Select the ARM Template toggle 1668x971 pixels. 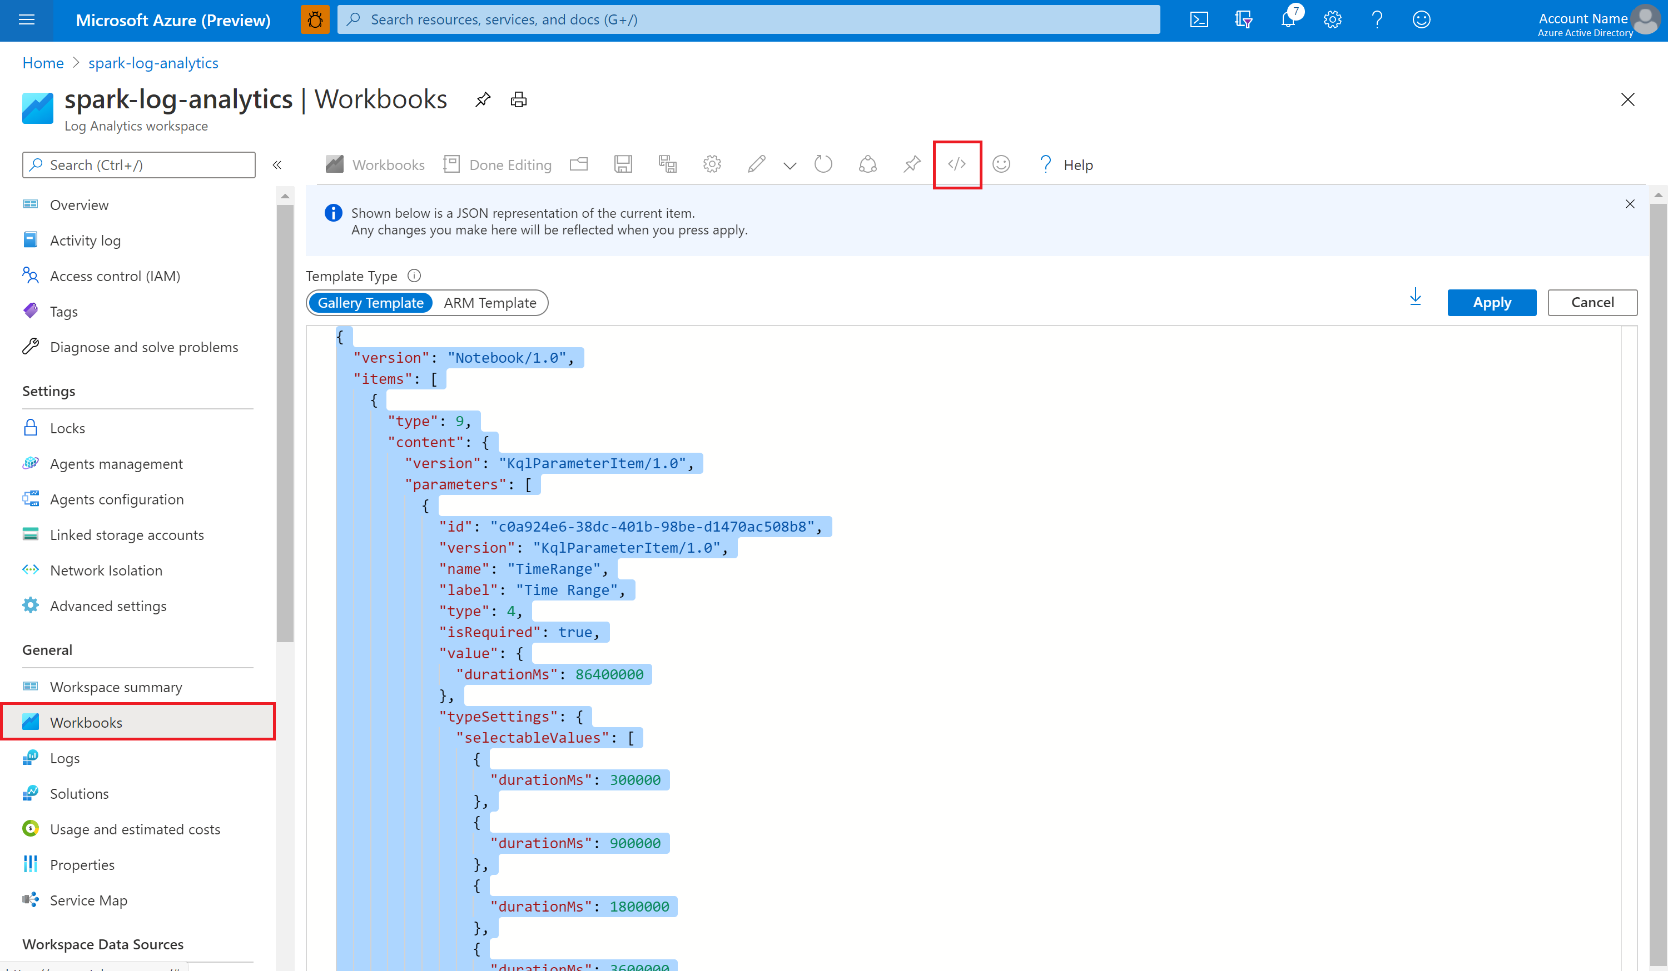tap(489, 303)
